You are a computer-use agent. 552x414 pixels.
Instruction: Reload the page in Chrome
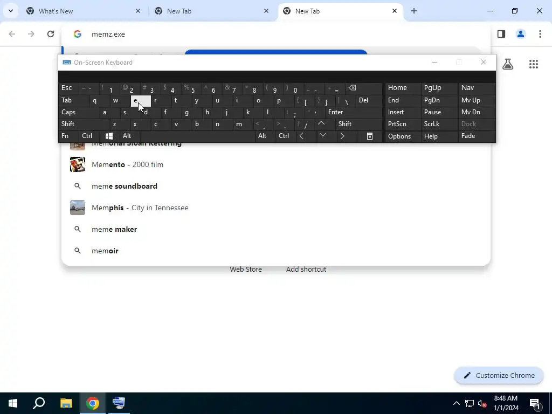click(51, 34)
